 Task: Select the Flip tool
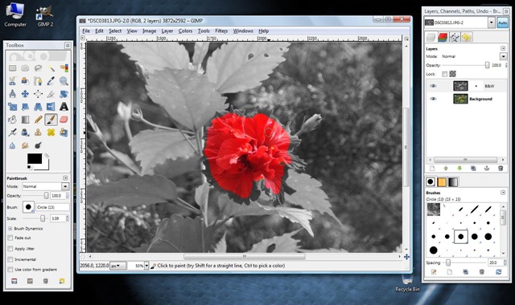pyautogui.click(x=51, y=107)
